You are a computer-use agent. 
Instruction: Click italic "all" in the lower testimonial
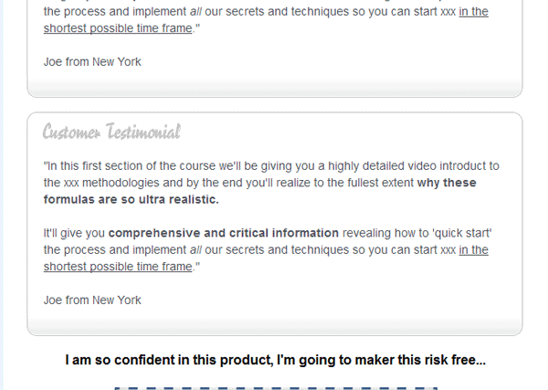[x=195, y=250]
